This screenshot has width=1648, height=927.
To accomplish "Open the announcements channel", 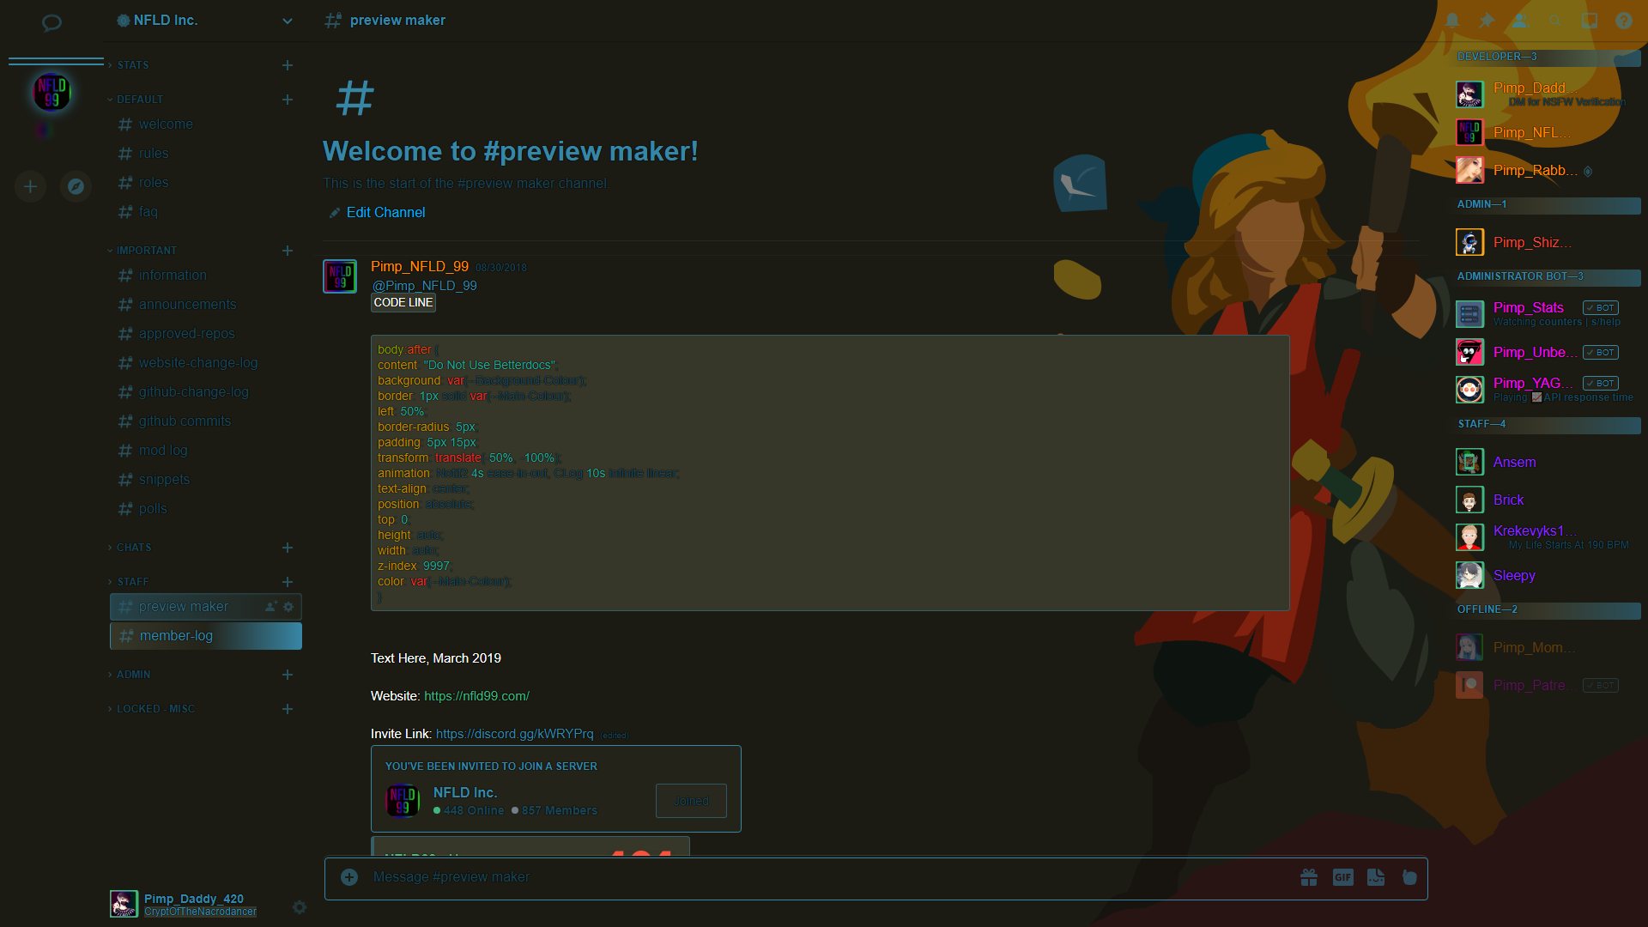I will (187, 305).
